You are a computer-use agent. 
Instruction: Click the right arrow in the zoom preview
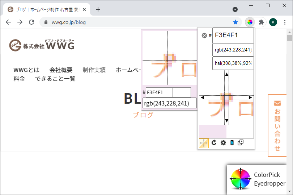(x=250, y=97)
